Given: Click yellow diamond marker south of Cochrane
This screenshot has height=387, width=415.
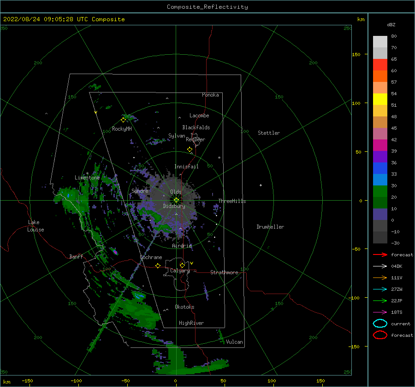Looking at the screenshot, I should [x=158, y=266].
